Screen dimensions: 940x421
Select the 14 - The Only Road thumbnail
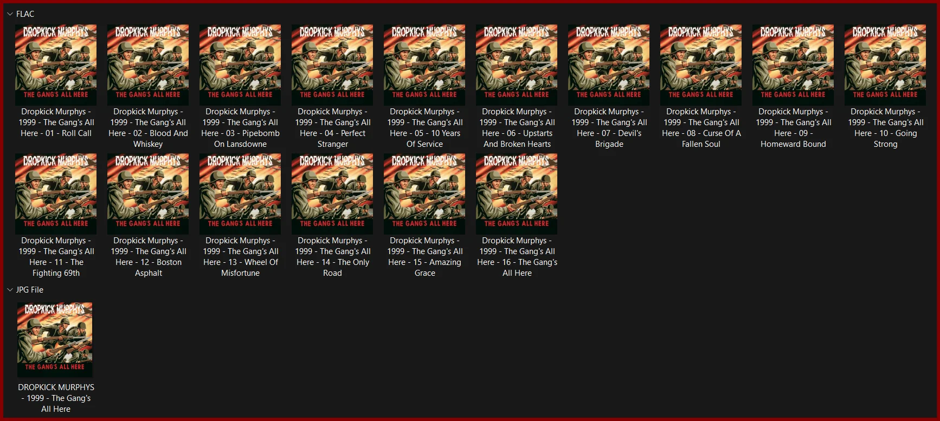pyautogui.click(x=332, y=193)
